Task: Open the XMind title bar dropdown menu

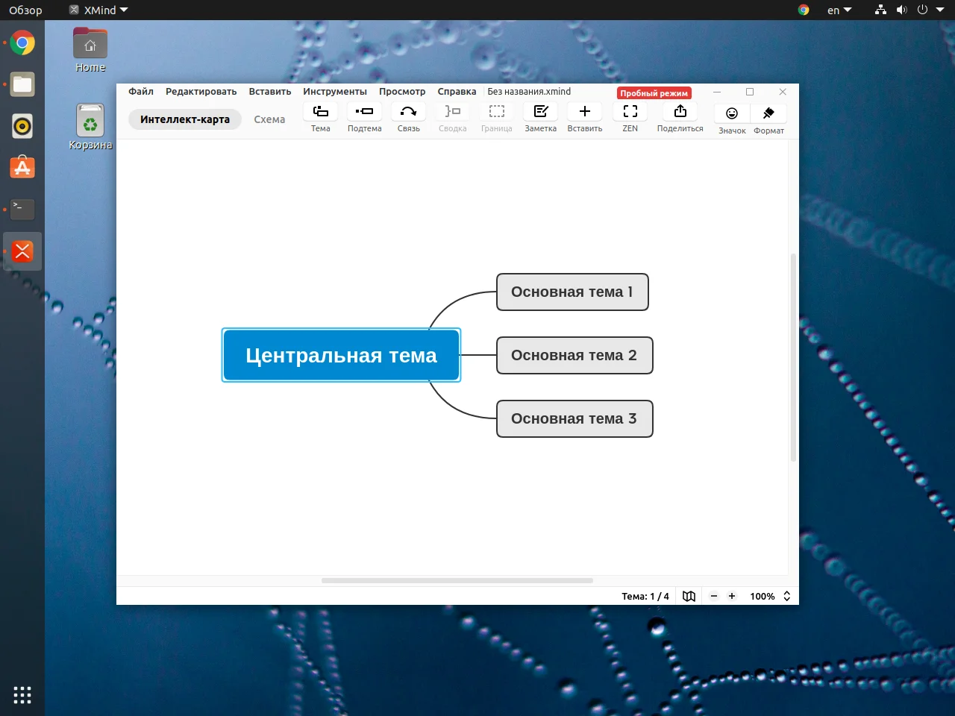Action: click(x=98, y=10)
